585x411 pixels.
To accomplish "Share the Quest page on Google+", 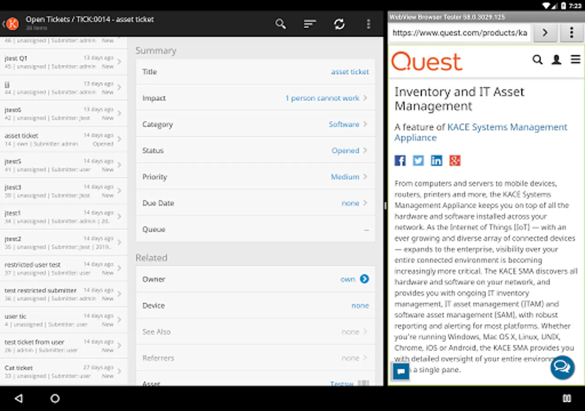I will 455,160.
